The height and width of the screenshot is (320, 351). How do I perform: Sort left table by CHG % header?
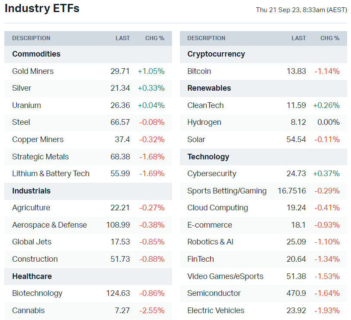(155, 38)
